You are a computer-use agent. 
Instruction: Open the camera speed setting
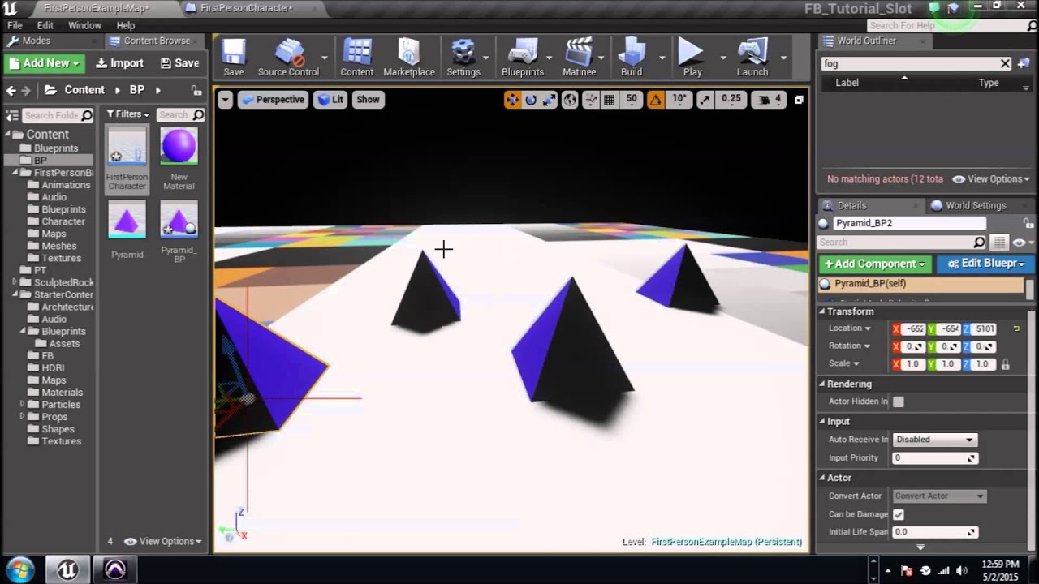[x=768, y=100]
